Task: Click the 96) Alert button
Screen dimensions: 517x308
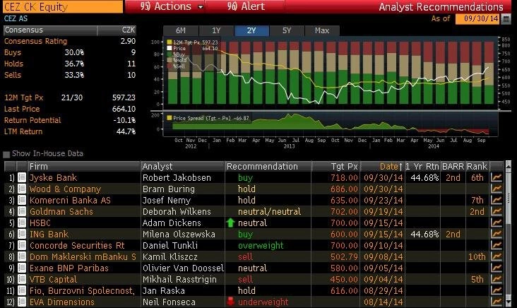Action: pos(246,6)
